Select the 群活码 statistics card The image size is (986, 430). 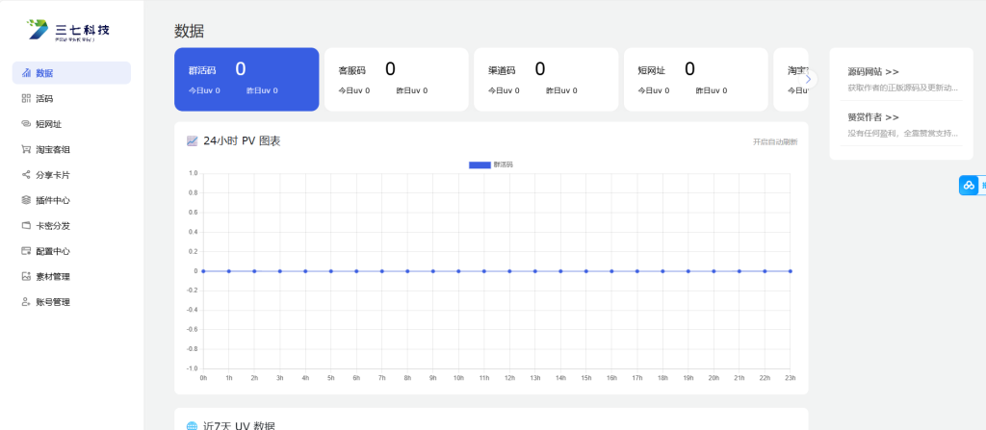[246, 79]
